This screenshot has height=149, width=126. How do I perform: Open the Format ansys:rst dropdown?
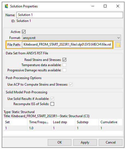[72, 38]
